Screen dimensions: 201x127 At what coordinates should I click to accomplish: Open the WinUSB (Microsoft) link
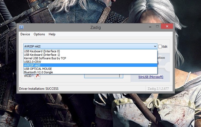151,77
